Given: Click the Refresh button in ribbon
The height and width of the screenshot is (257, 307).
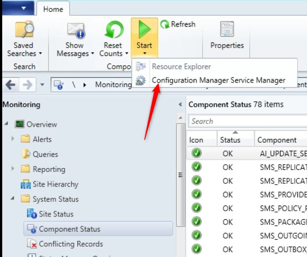Looking at the screenshot, I should 178,24.
